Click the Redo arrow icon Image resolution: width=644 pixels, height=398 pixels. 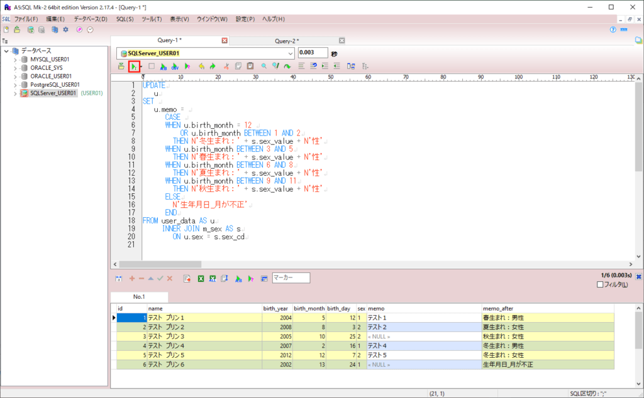(x=213, y=66)
